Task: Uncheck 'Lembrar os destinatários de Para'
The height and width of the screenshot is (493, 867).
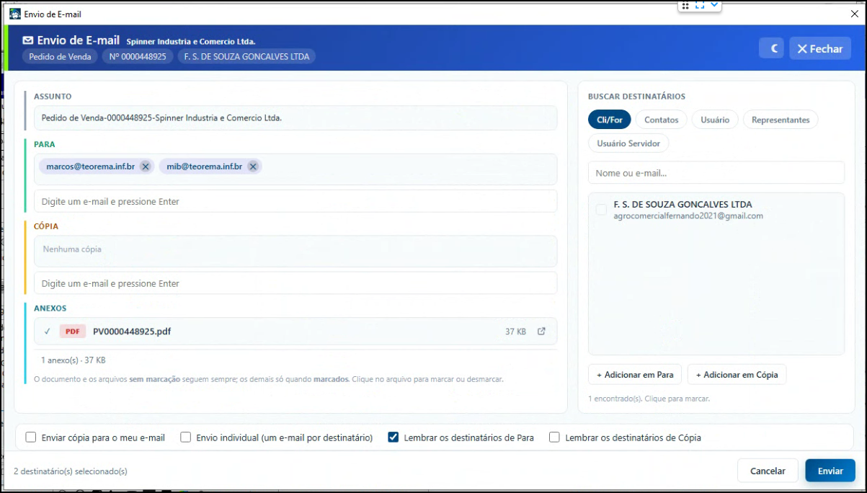Action: click(394, 437)
